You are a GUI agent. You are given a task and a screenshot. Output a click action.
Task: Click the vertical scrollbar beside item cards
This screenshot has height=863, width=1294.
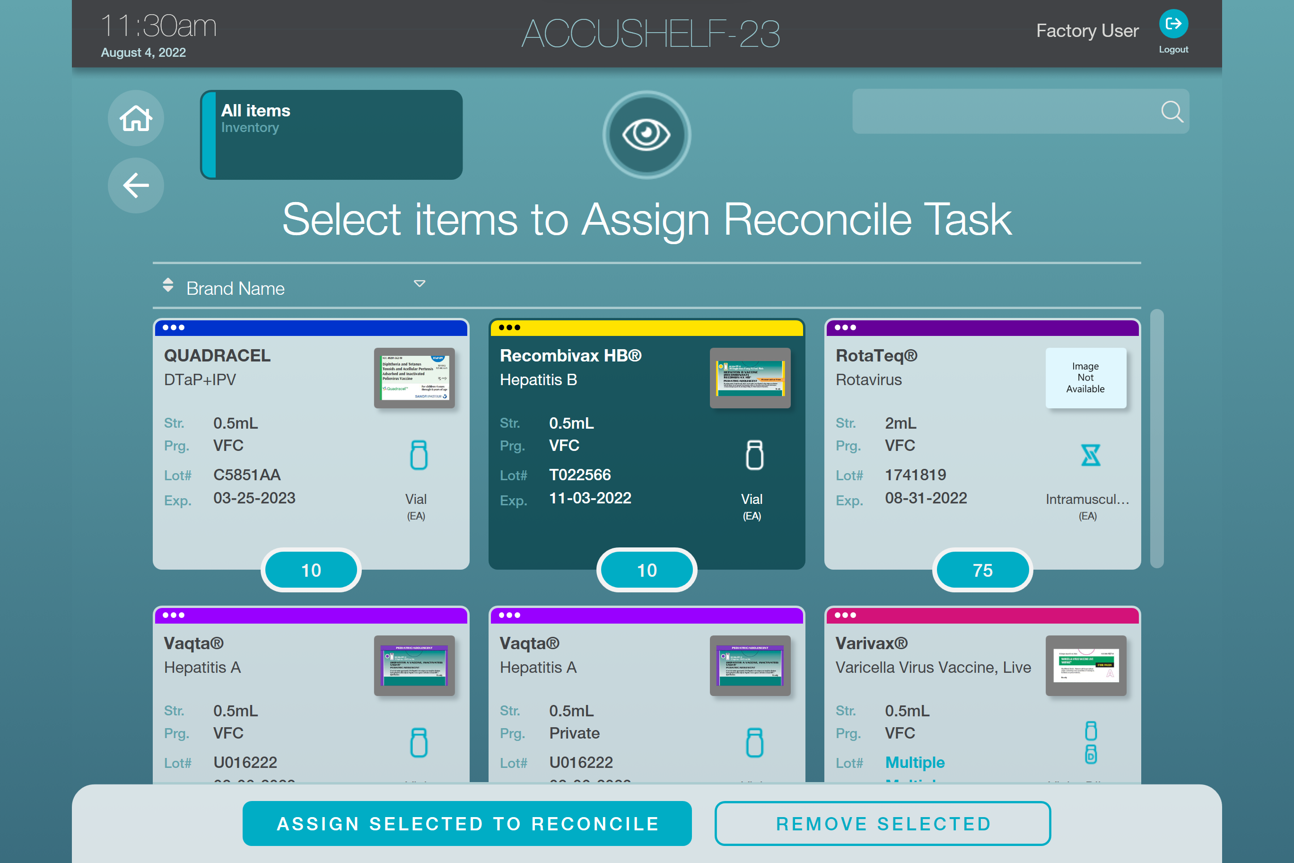[x=1156, y=438]
